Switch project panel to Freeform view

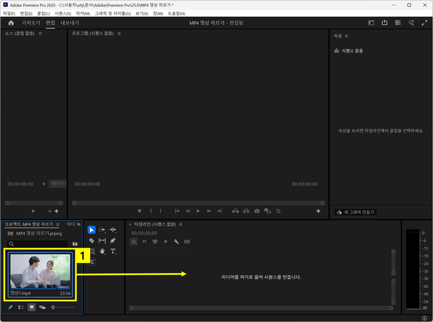(42, 307)
